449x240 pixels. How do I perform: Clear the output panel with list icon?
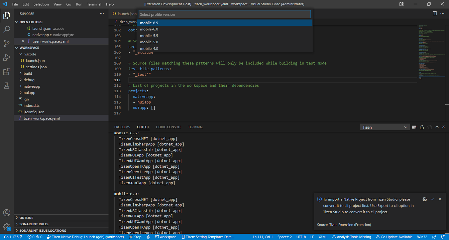tap(414, 127)
